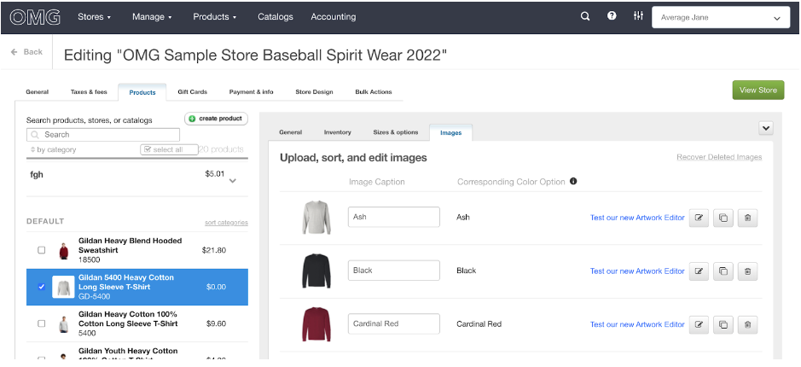Switch to the Gift Cards tab
This screenshot has height=367, width=801.
[193, 92]
